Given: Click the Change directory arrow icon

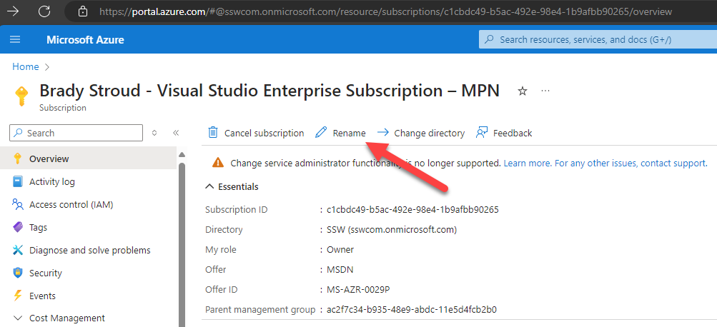Looking at the screenshot, I should 382,133.
